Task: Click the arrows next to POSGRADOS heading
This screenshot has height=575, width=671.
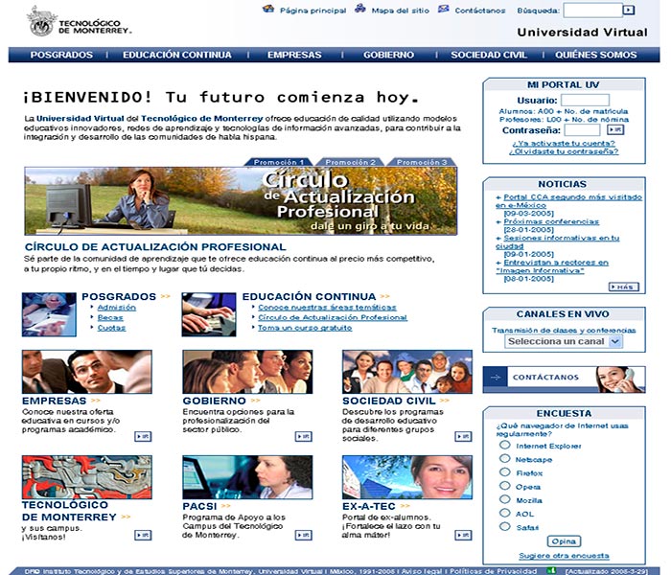Action: click(165, 296)
